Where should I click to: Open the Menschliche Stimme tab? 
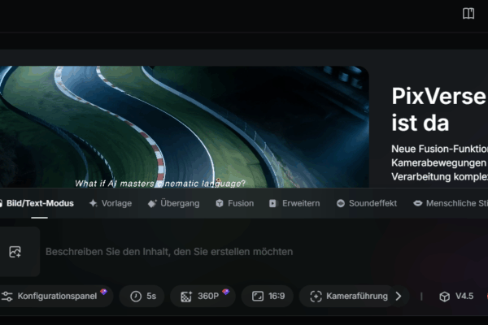click(451, 203)
